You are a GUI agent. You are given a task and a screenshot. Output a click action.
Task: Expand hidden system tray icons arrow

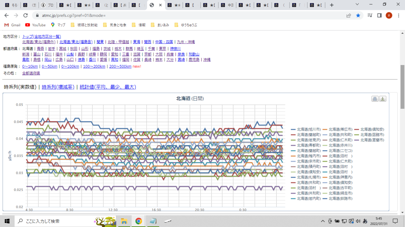coord(323,221)
